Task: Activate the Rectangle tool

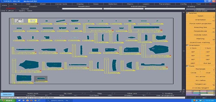Action: coord(200,69)
